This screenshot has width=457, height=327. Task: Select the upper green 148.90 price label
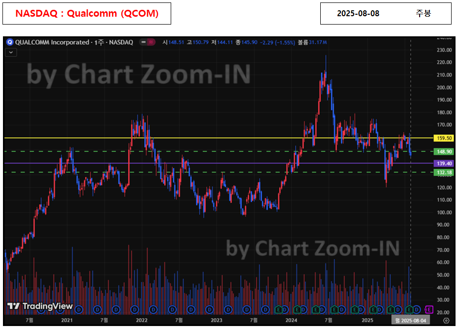[x=444, y=152]
